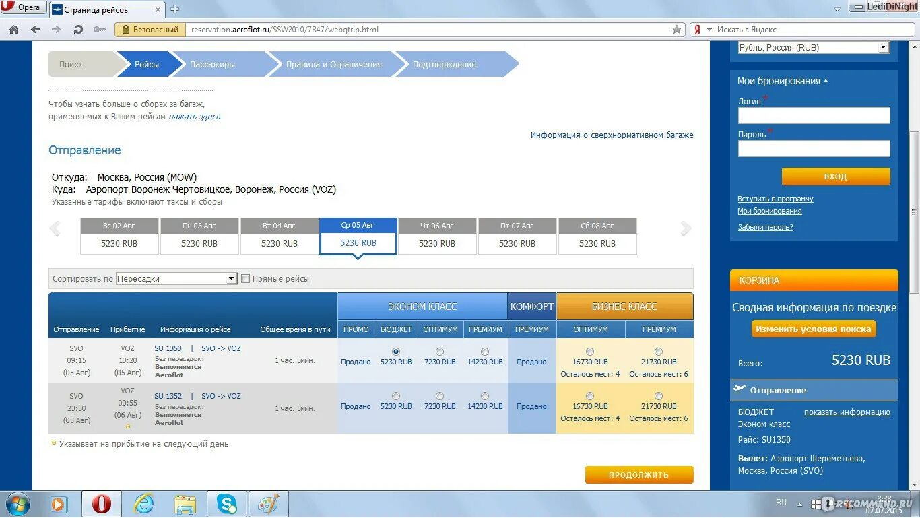Enable the Прямые рейсы checkbox
The height and width of the screenshot is (518, 920).
pos(245,279)
